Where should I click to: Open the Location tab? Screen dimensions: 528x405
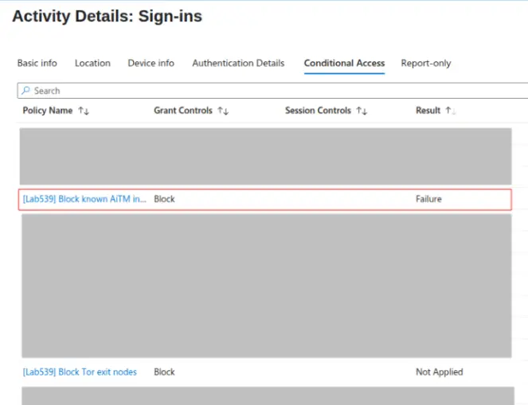(92, 63)
